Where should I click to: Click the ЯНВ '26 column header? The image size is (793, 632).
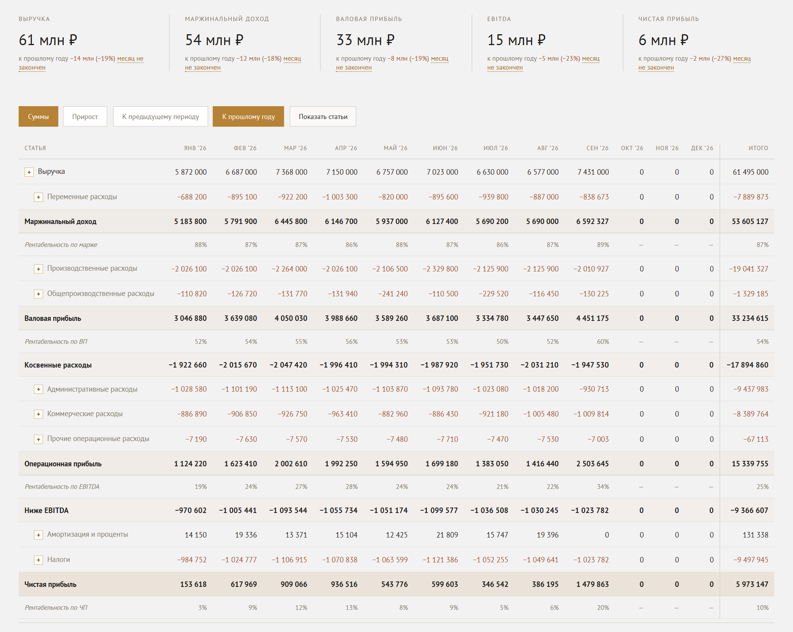[x=195, y=148]
